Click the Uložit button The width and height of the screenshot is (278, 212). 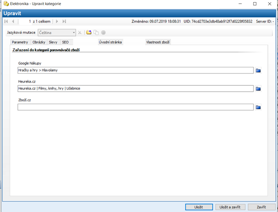(199, 207)
